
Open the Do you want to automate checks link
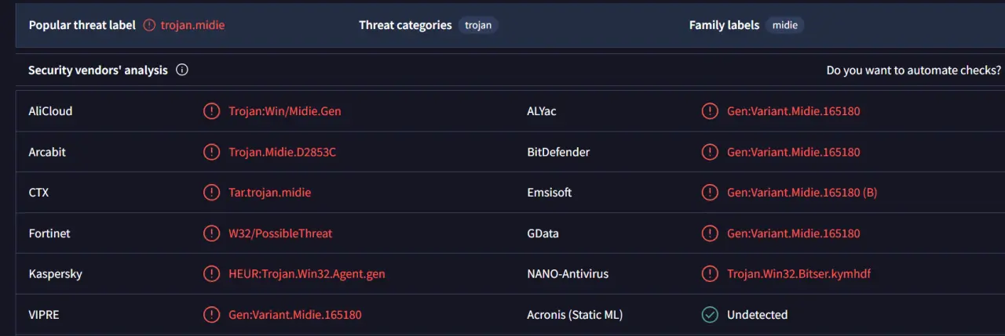coord(914,70)
